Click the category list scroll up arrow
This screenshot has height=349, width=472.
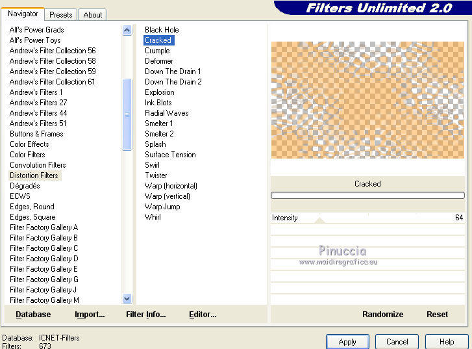127,30
